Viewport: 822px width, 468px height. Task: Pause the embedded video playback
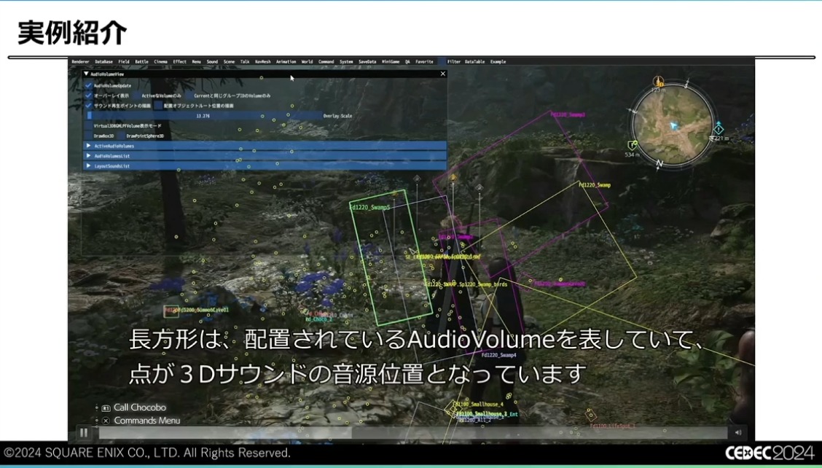pyautogui.click(x=84, y=433)
